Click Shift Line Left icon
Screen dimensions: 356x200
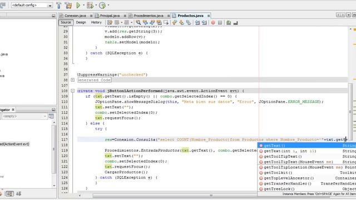click(x=197, y=22)
